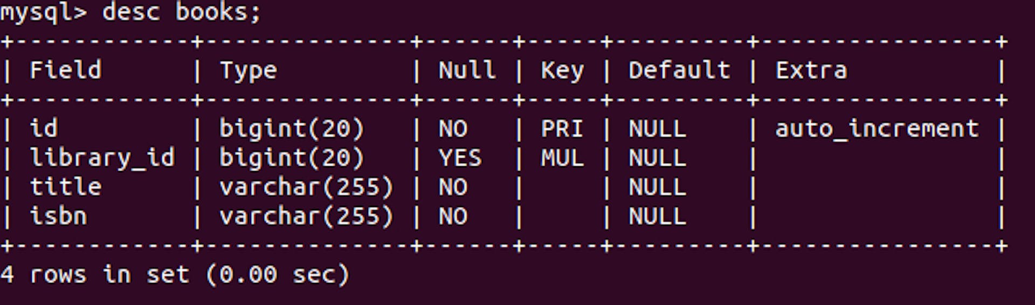
Task: Select the 'library_id' field name
Action: 102,158
